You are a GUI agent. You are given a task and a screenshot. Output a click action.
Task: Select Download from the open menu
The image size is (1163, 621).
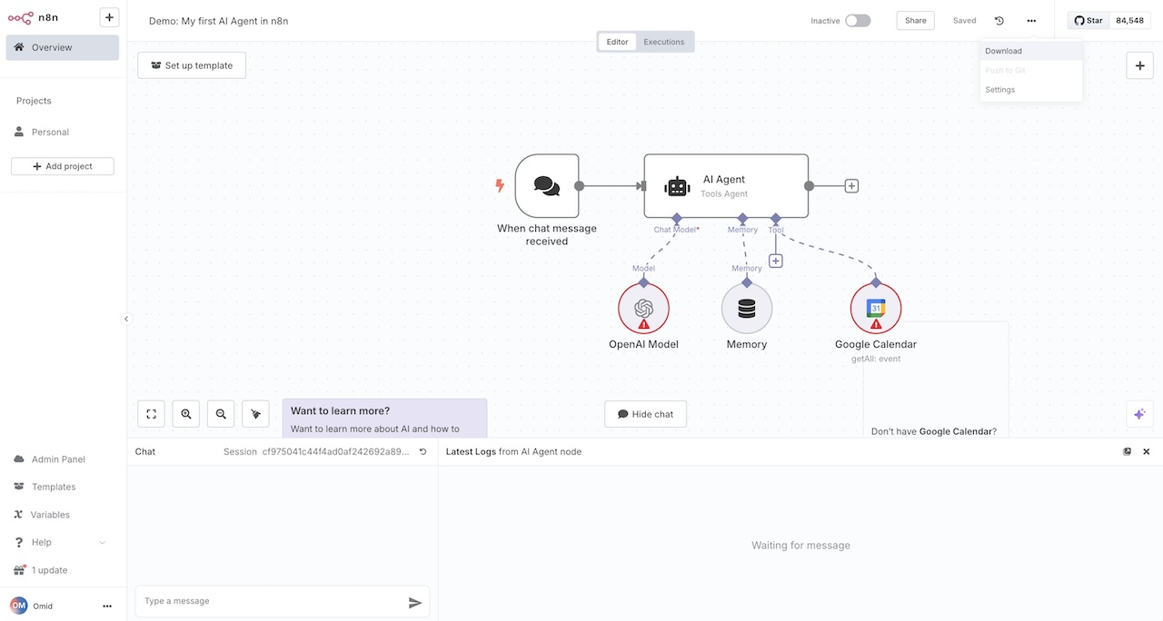(x=1002, y=51)
